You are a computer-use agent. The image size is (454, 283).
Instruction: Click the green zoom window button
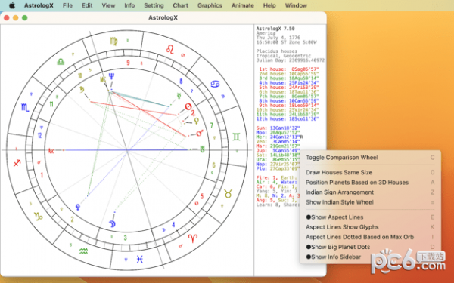coord(25,18)
